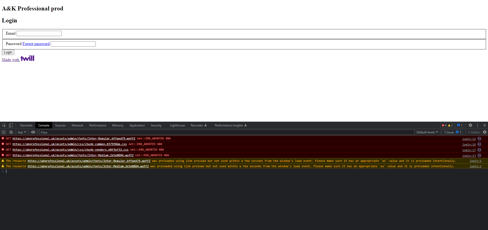Viewport: 488px width, 230px height.
Task: Open Inter-Regular.bffaed79.woff2 URL in the GET error row
Action: coord(74,139)
